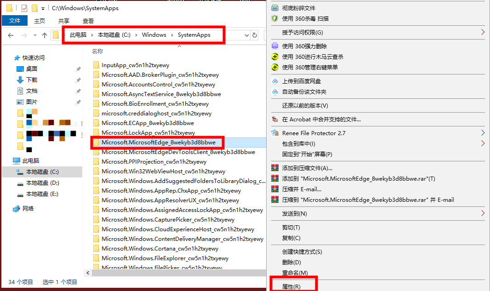Click the 下载 pin icon
490x291 pixels.
click(x=79, y=80)
